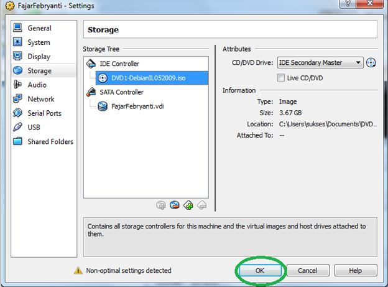Open the General settings category
The width and height of the screenshot is (388, 287).
pos(44,28)
